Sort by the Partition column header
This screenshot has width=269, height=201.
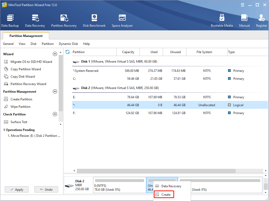point(94,52)
